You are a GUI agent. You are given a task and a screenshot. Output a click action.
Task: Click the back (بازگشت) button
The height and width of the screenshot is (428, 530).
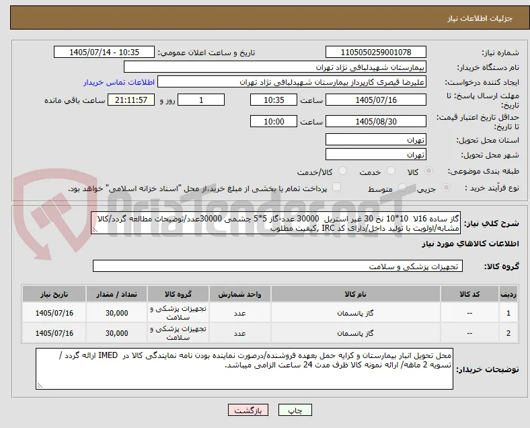coord(248,411)
